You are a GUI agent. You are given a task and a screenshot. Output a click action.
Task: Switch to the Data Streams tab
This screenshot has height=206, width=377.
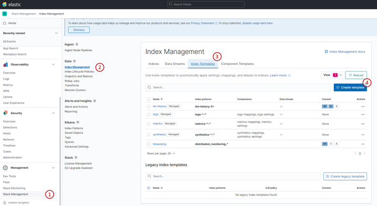175,64
